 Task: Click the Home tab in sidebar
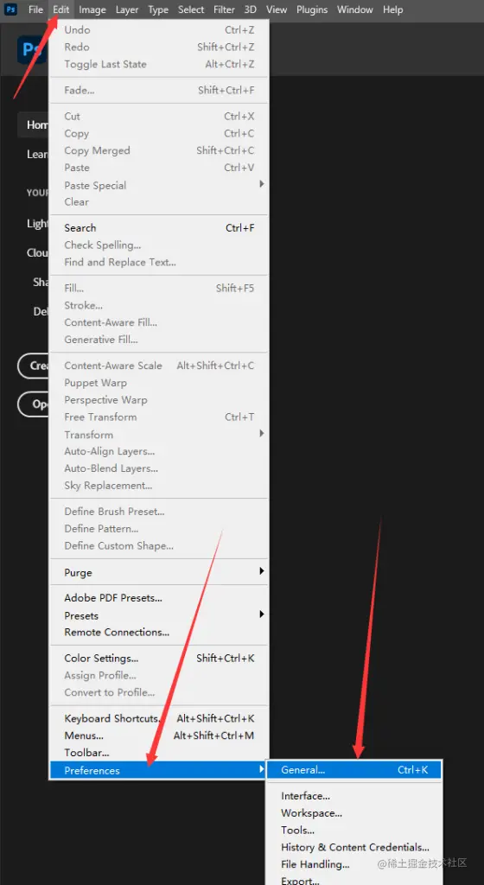[x=34, y=124]
